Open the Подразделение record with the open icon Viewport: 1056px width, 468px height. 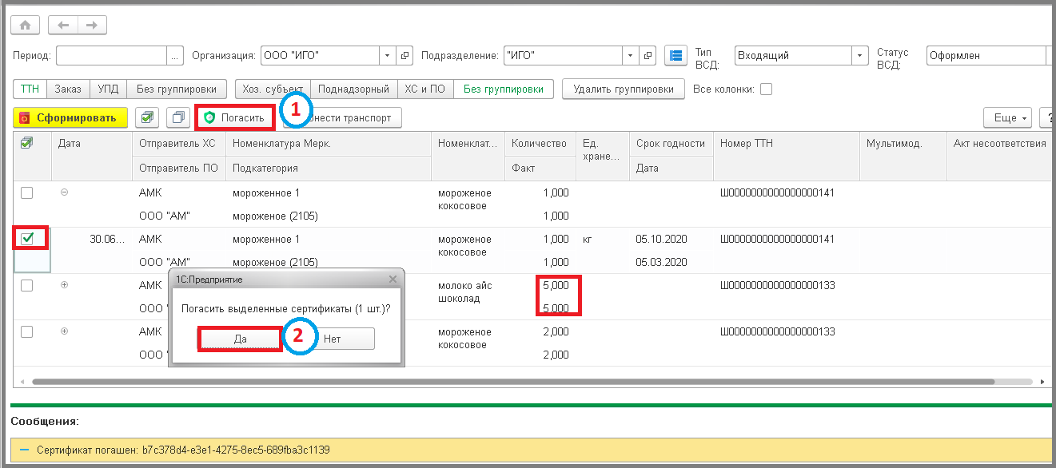point(648,55)
